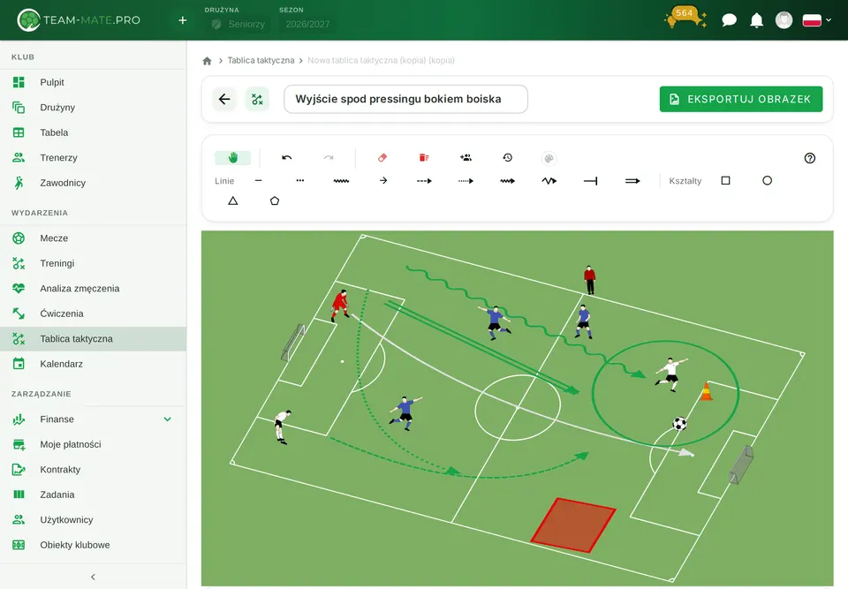Image resolution: width=848 pixels, height=589 pixels.
Task: Open Kalendarz in the sidebar
Action: (93, 364)
